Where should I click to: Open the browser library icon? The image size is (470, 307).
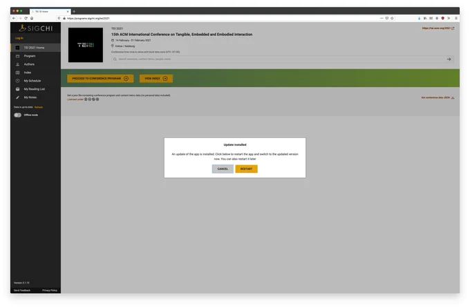(425, 18)
